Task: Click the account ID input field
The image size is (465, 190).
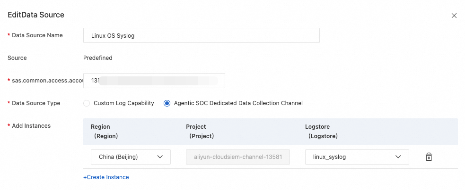Action: pyautogui.click(x=154, y=81)
